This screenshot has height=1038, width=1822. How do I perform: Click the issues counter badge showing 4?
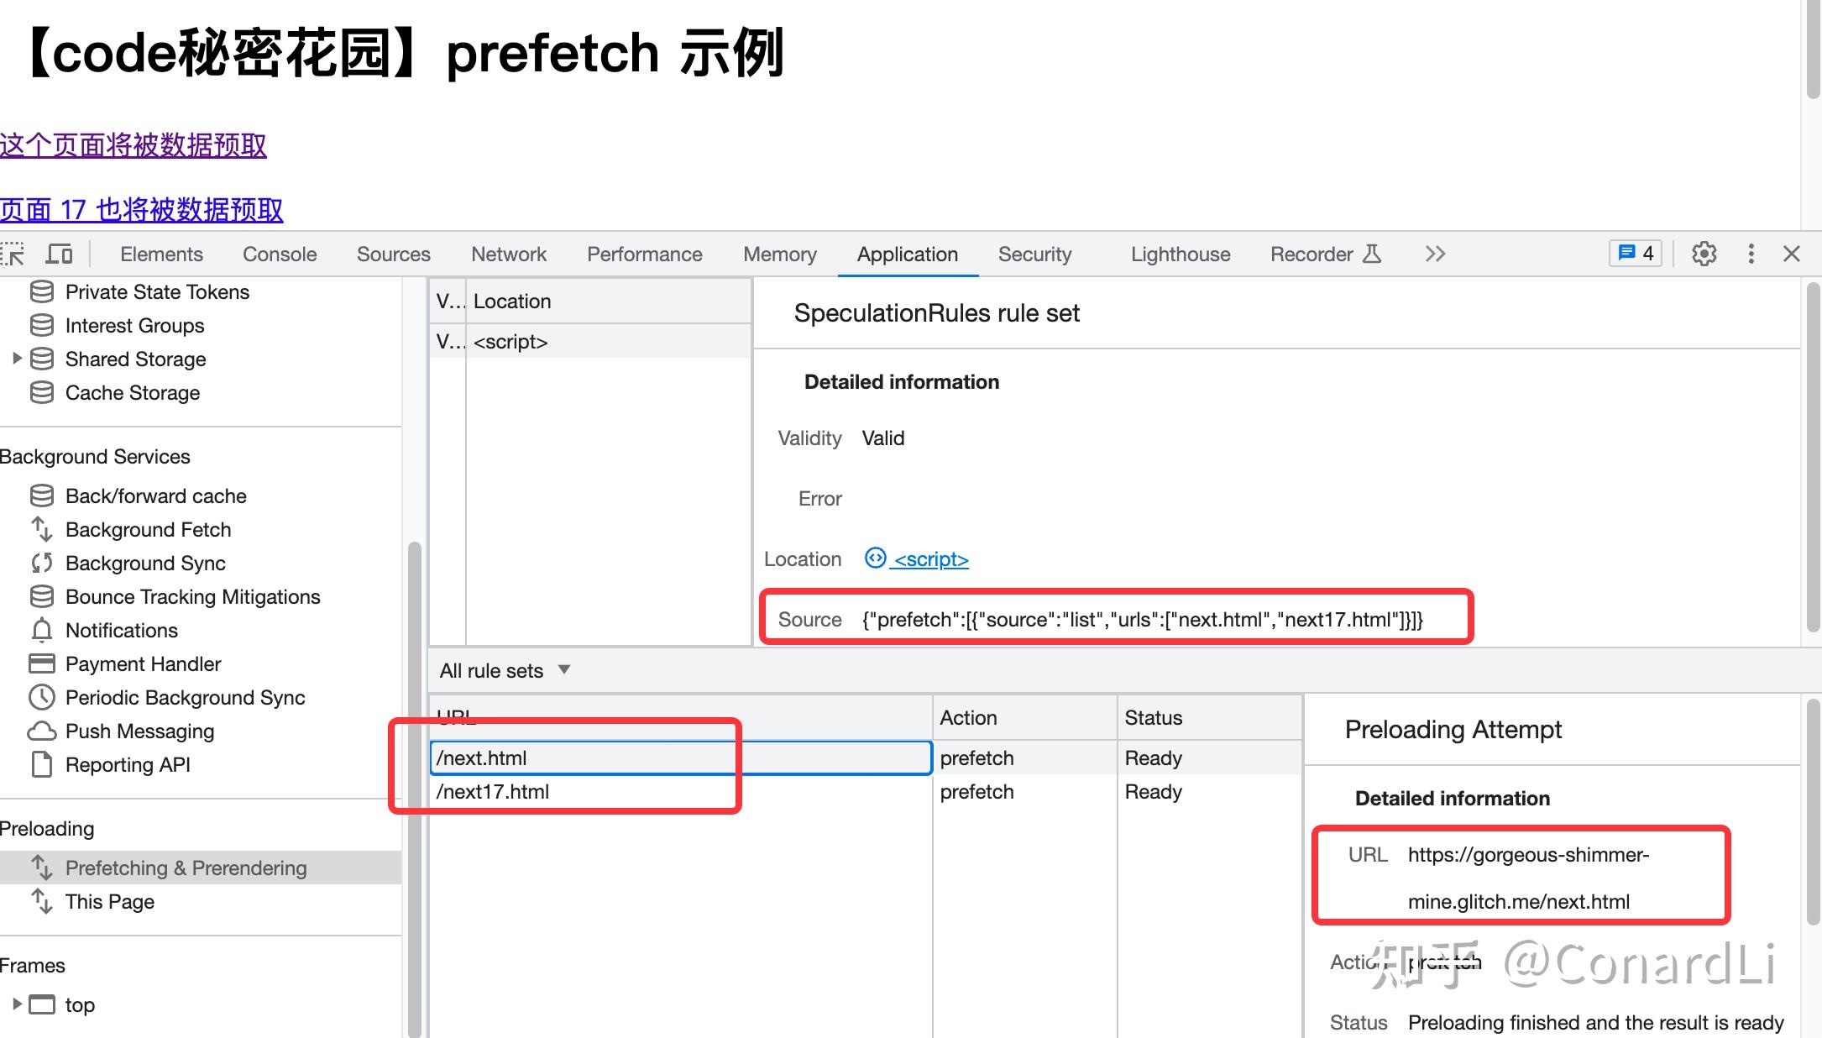(1635, 254)
